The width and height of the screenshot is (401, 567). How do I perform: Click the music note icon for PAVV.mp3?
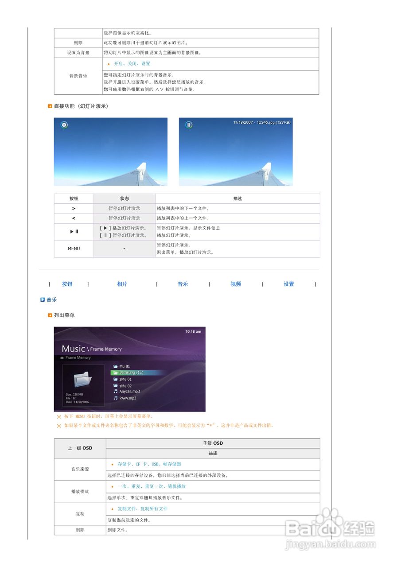click(x=115, y=398)
